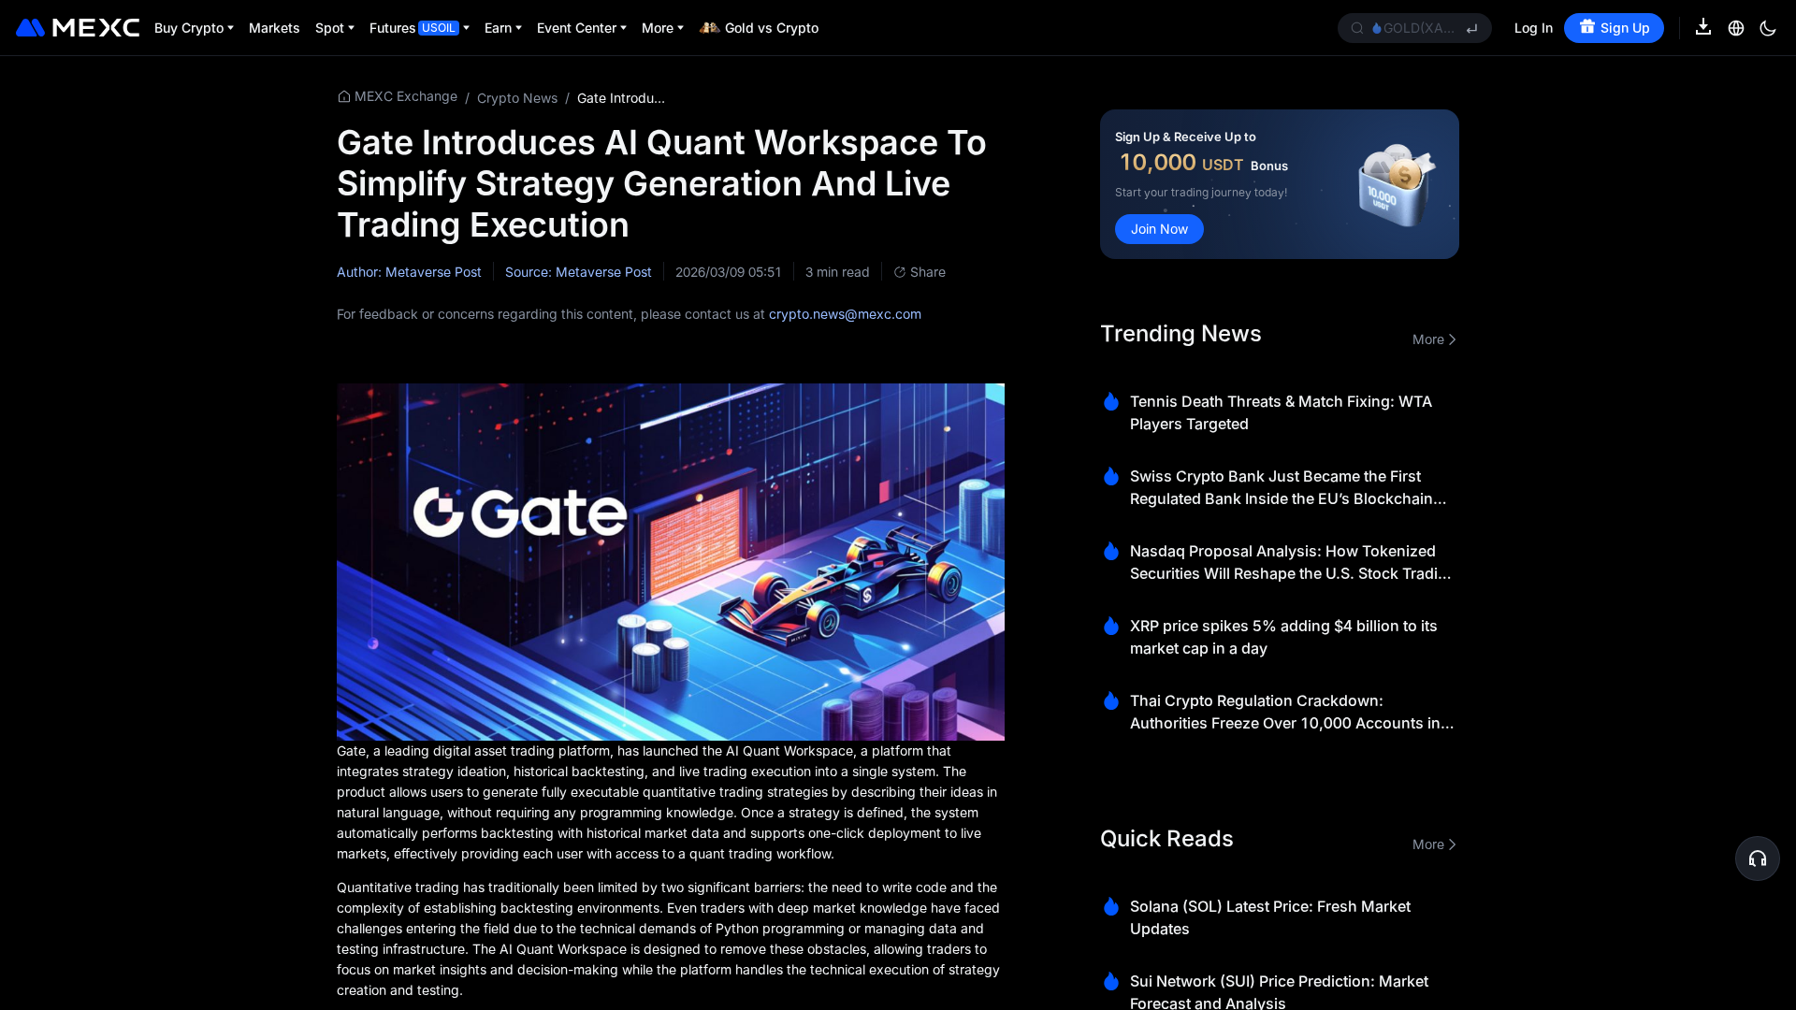Image resolution: width=1796 pixels, height=1010 pixels.
Task: Click the MEXC logo
Action: [78, 28]
